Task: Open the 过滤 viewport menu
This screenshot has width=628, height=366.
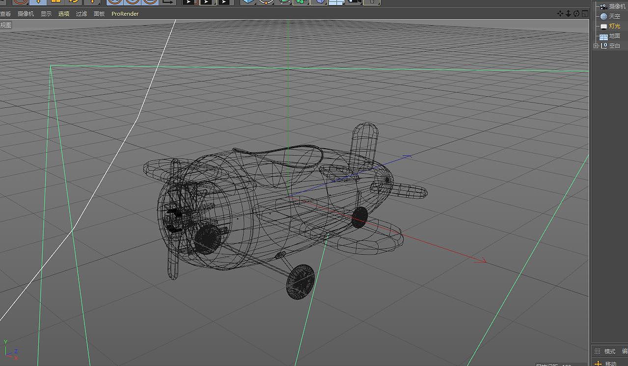Action: (82, 14)
